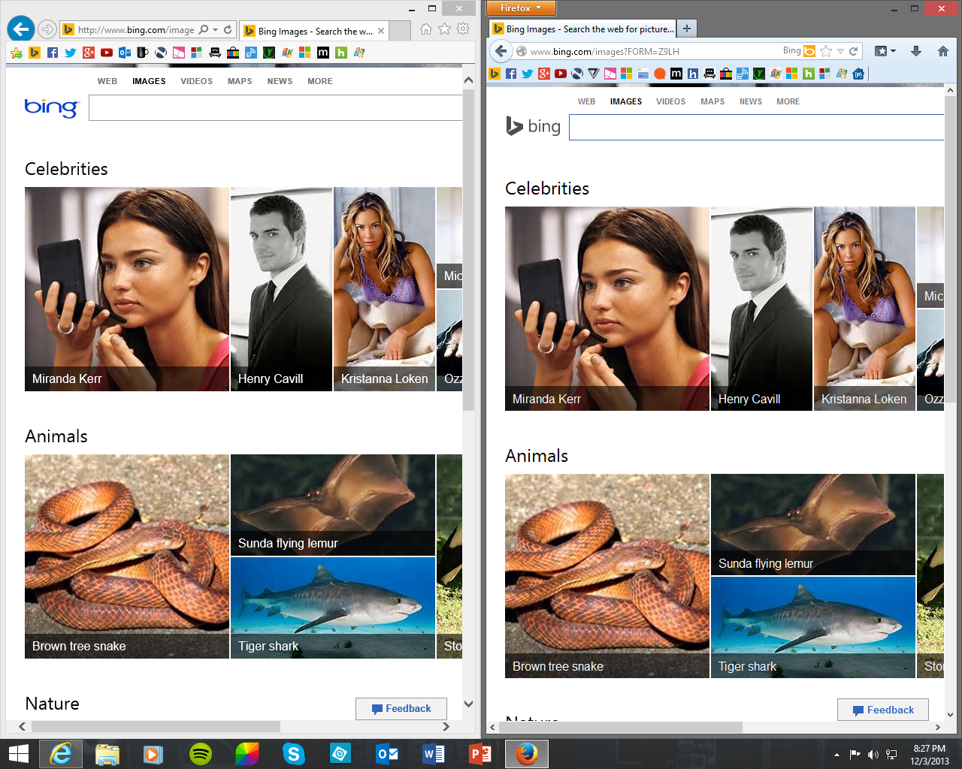This screenshot has width=962, height=769.
Task: Open the Facebook bookmark in Firefox toolbar
Action: pos(510,73)
